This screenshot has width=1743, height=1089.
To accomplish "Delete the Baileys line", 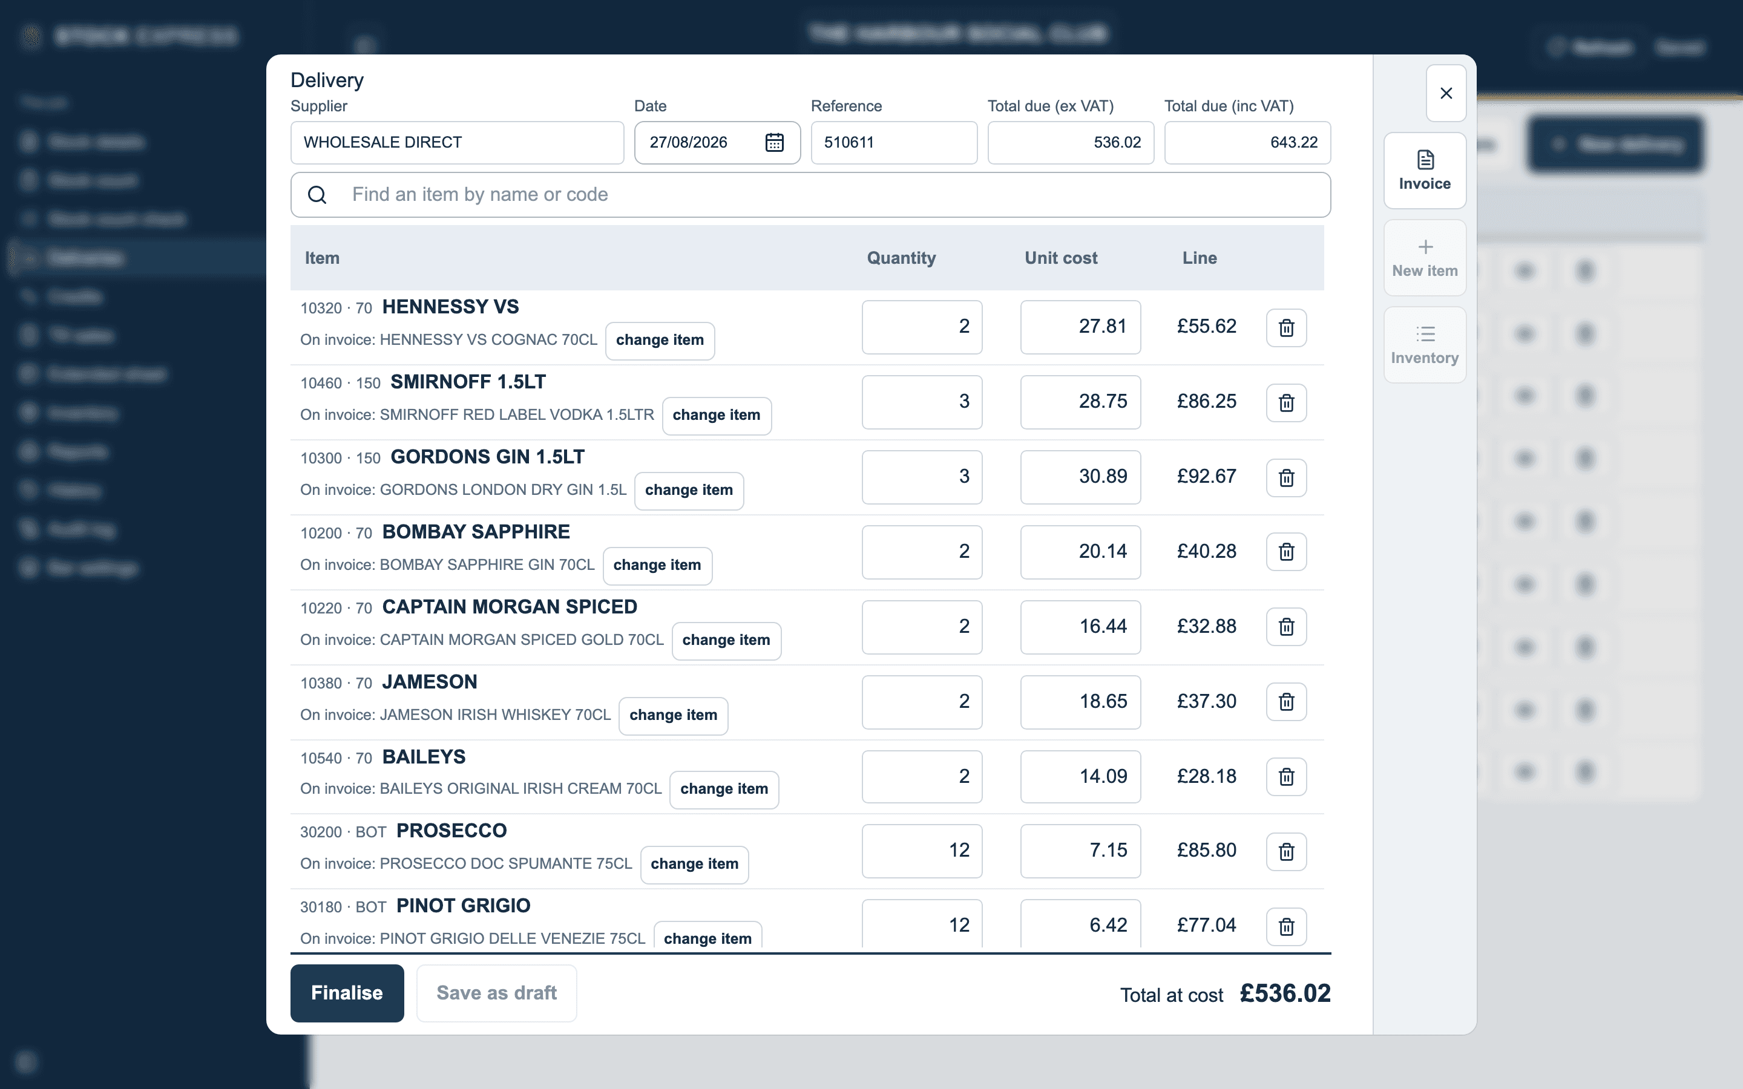I will [1286, 776].
